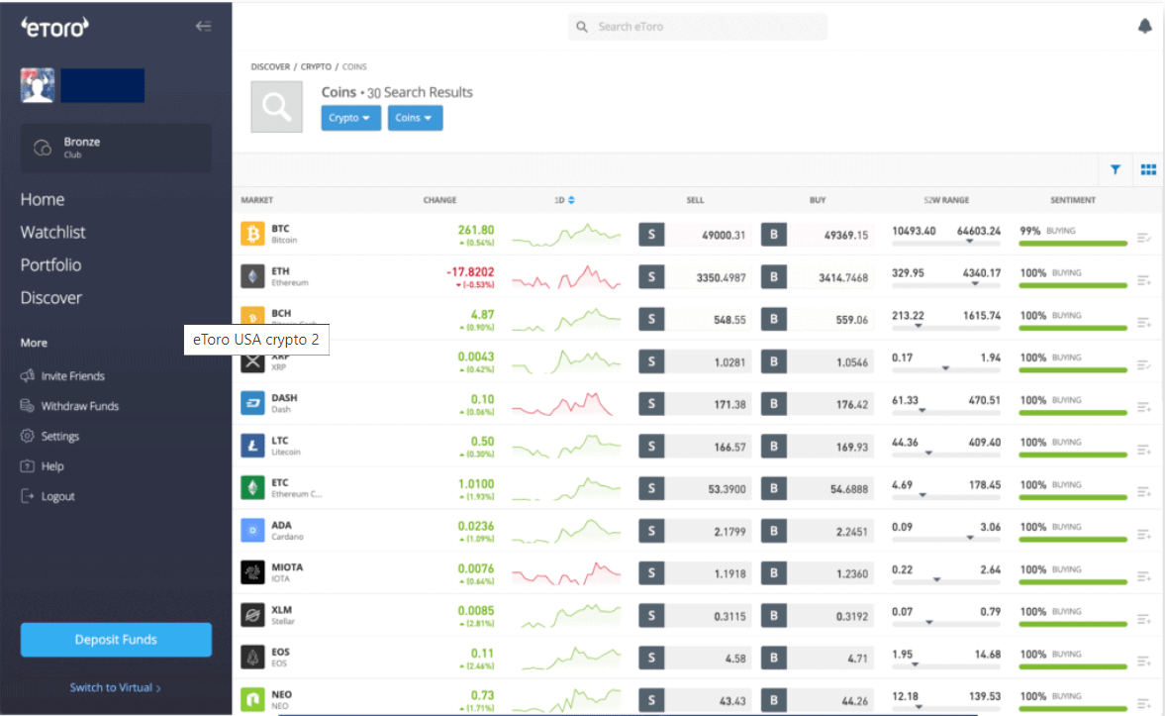This screenshot has width=1165, height=716.
Task: Open the Crypto category dropdown
Action: point(350,117)
